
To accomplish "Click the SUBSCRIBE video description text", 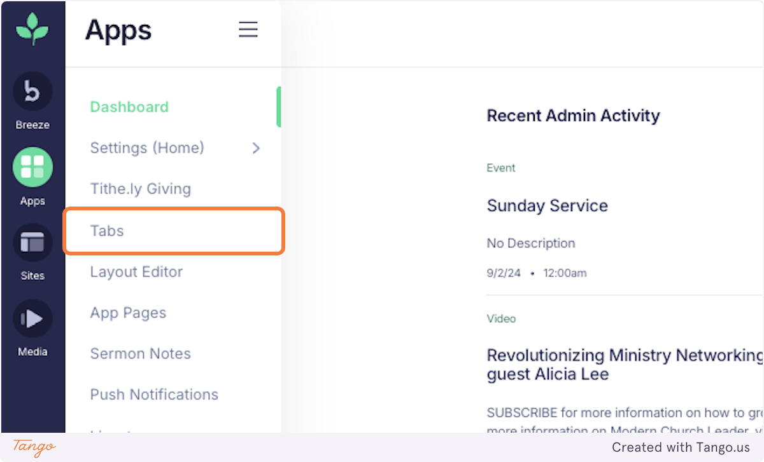I will point(625,421).
